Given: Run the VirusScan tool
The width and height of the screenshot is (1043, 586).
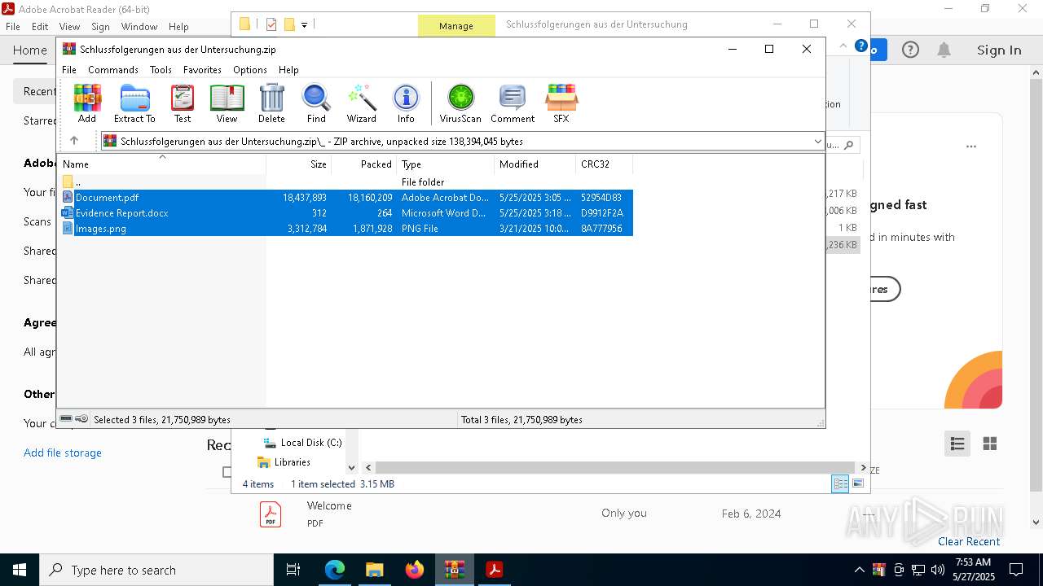Looking at the screenshot, I should (460, 103).
